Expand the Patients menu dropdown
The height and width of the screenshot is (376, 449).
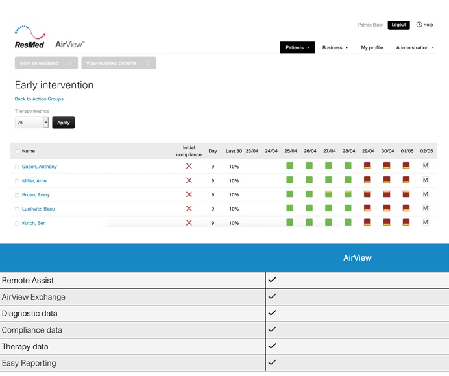tap(297, 47)
